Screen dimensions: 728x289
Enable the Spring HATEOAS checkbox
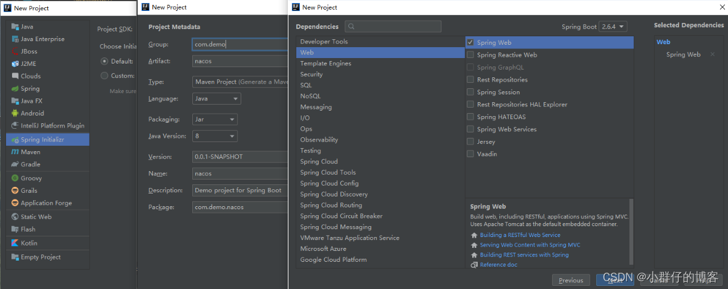(470, 117)
